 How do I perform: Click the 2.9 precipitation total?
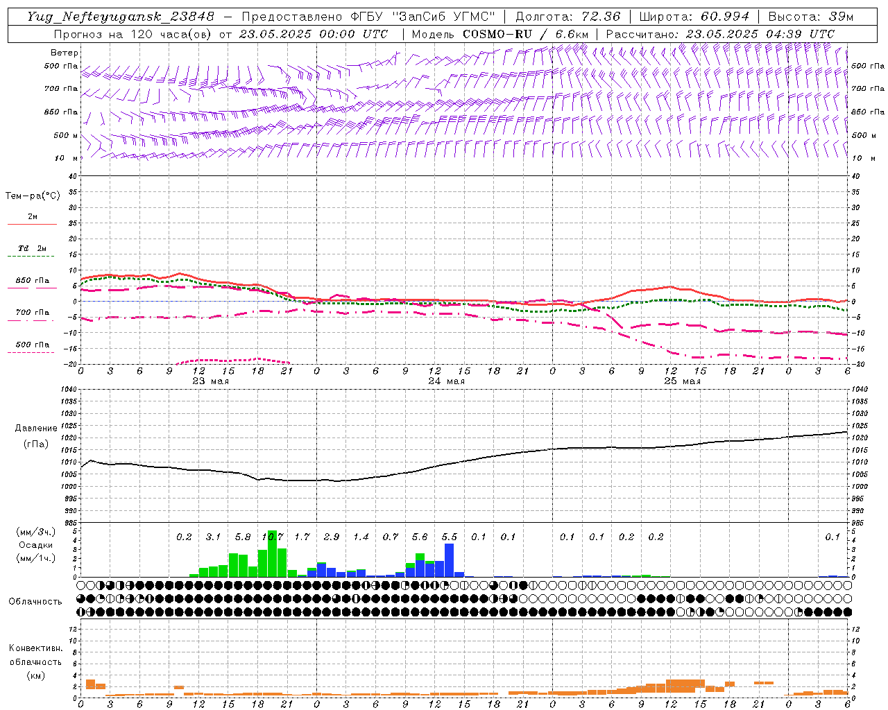pyautogui.click(x=332, y=537)
